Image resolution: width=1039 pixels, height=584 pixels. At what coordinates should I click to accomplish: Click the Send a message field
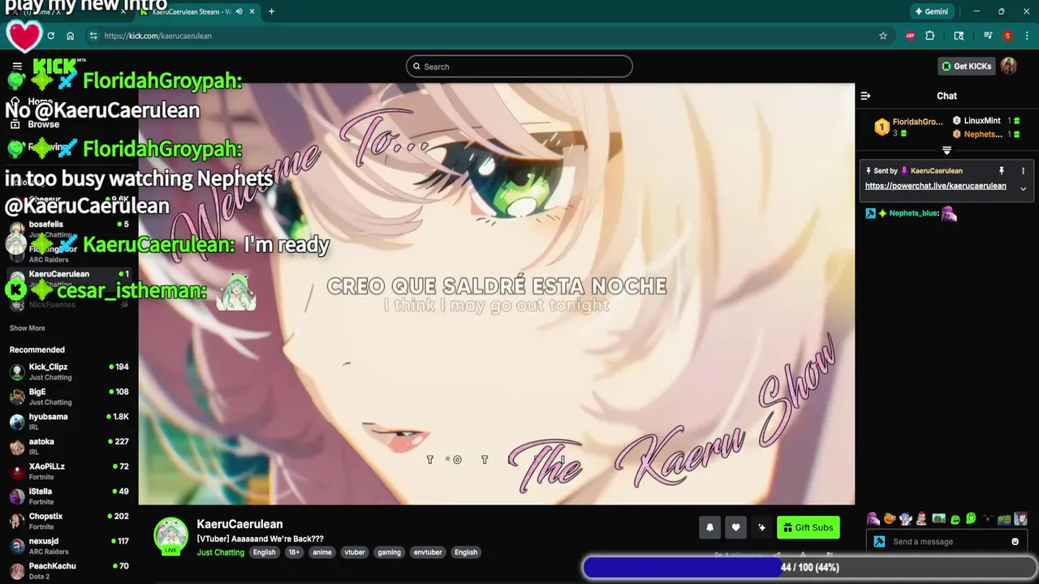coord(946,542)
